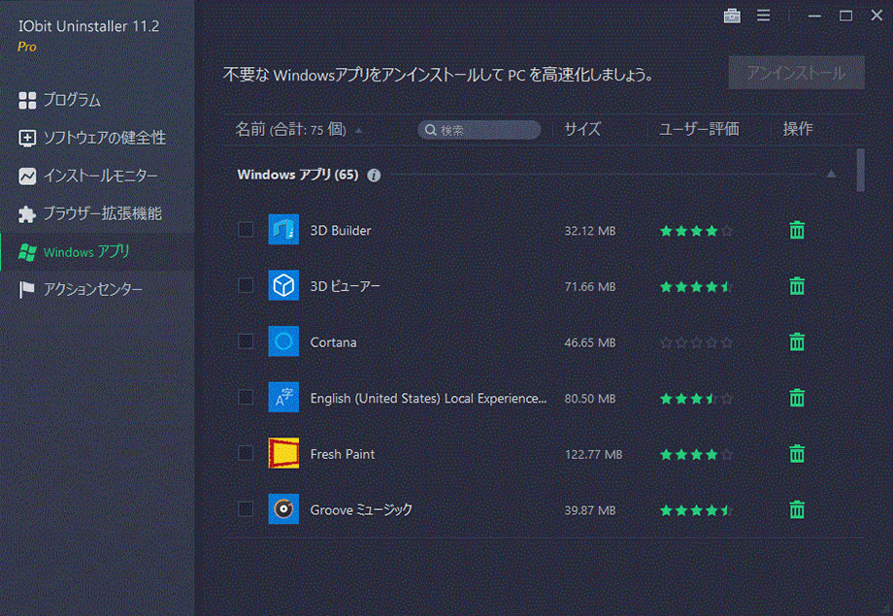Click the Pro edition label

pyautogui.click(x=27, y=47)
